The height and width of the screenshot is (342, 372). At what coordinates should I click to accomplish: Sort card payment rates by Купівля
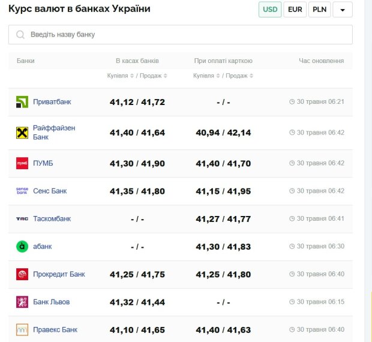[206, 76]
